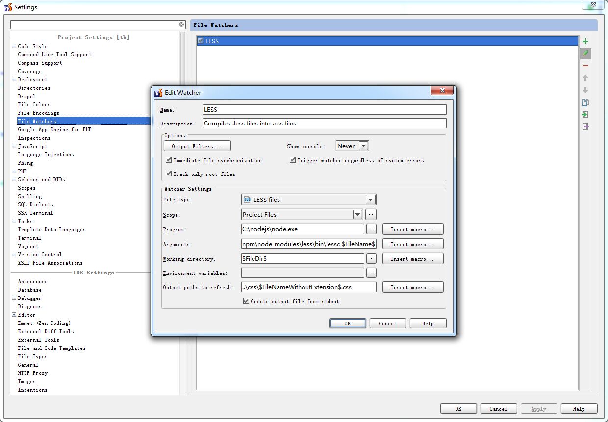Click the Output paths to refresh field
The width and height of the screenshot is (608, 422).
pos(309,287)
